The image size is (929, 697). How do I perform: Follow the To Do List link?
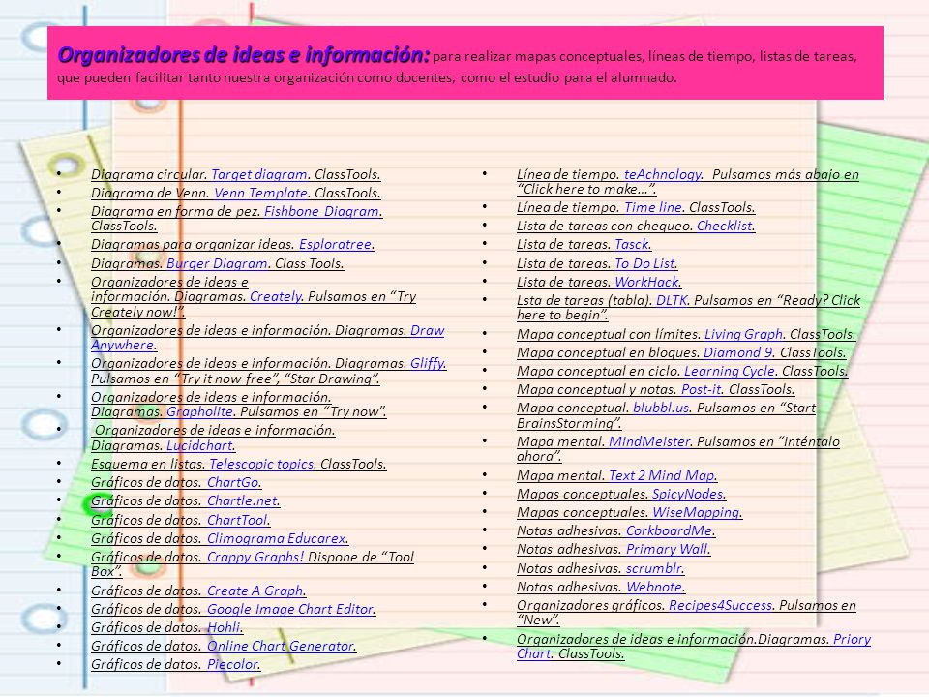644,263
